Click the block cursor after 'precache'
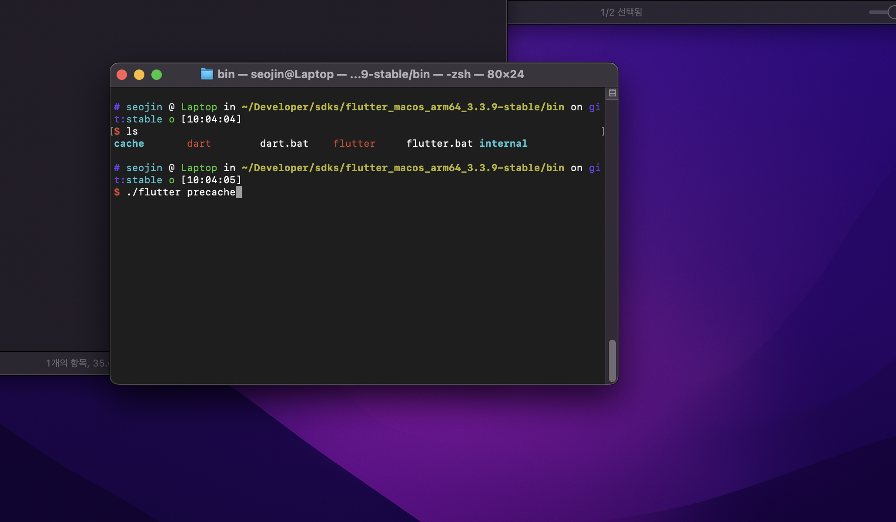This screenshot has width=896, height=522. [239, 192]
